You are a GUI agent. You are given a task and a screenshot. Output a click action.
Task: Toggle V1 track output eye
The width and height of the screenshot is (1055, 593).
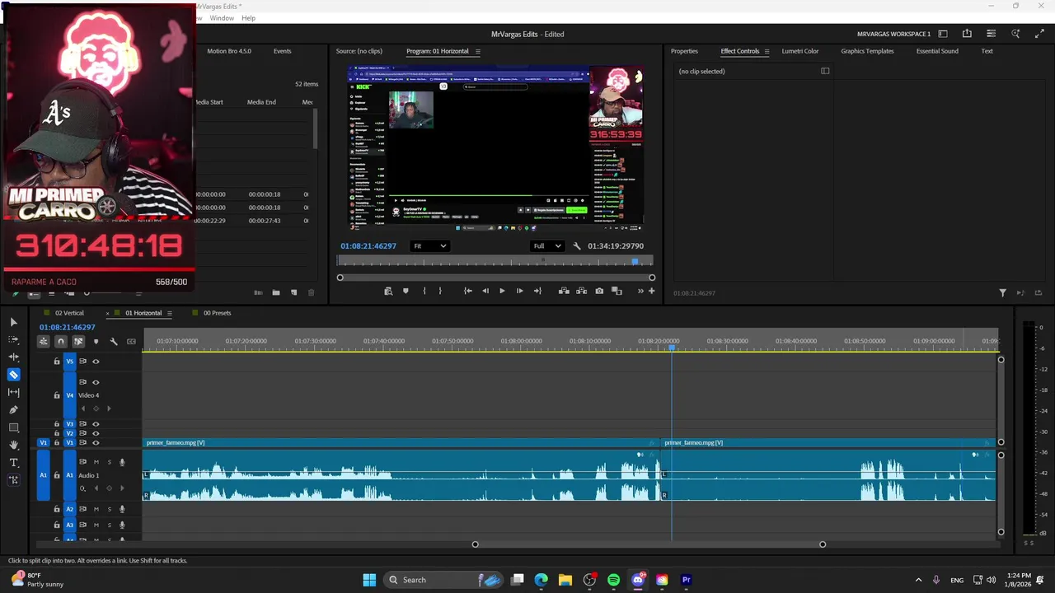click(96, 443)
